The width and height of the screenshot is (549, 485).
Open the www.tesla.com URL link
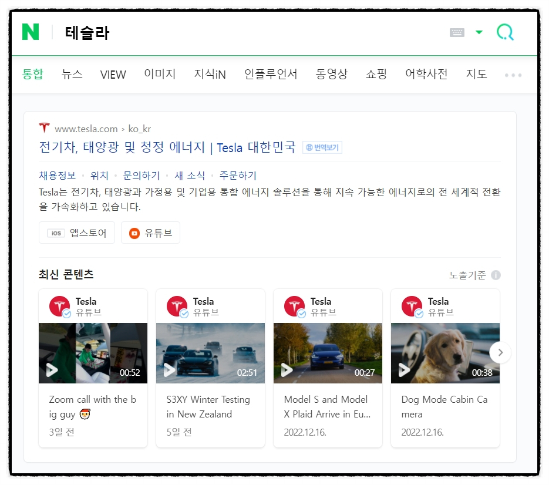click(x=103, y=129)
